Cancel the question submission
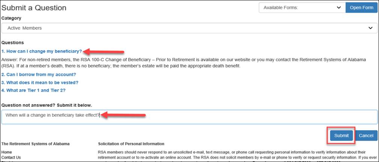The height and width of the screenshot is (162, 379). (366, 135)
